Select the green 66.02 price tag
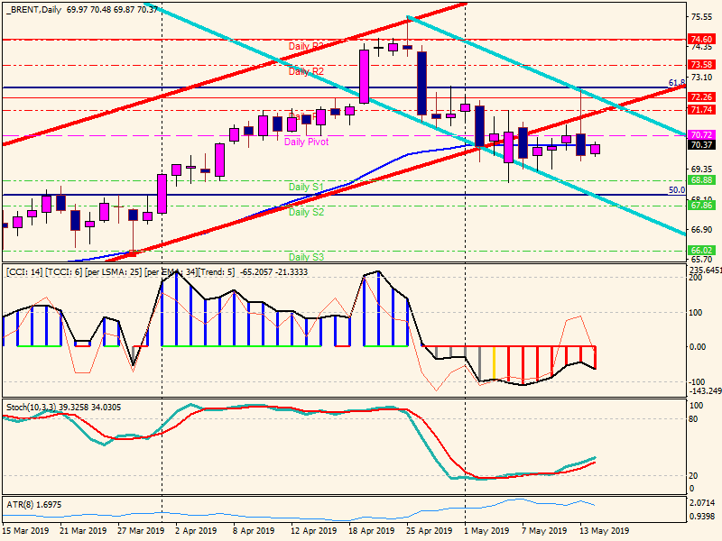 pos(701,251)
